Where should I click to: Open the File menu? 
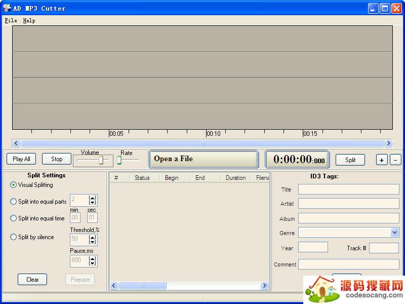pos(11,21)
